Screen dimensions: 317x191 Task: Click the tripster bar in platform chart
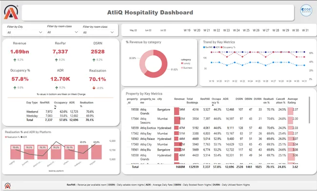(x=97, y=152)
